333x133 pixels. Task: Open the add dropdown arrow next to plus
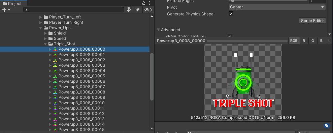point(9,10)
